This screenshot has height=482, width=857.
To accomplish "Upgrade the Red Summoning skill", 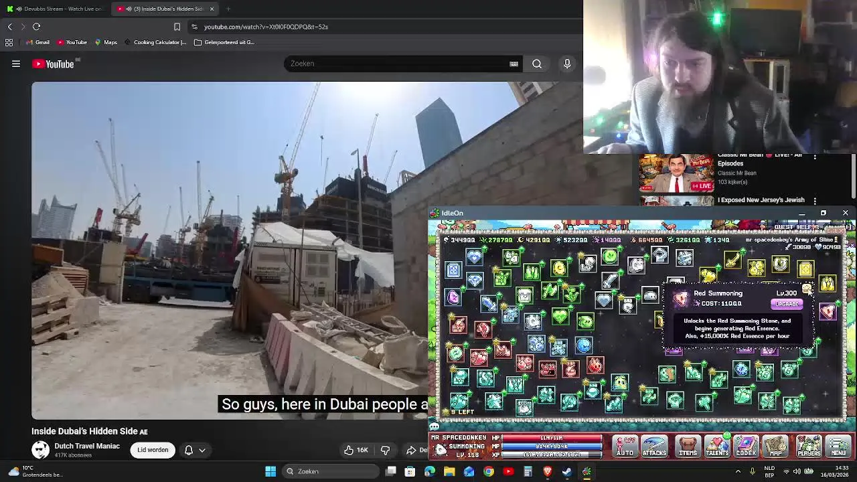I will (x=786, y=304).
